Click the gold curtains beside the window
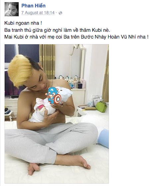 tap(47, 62)
